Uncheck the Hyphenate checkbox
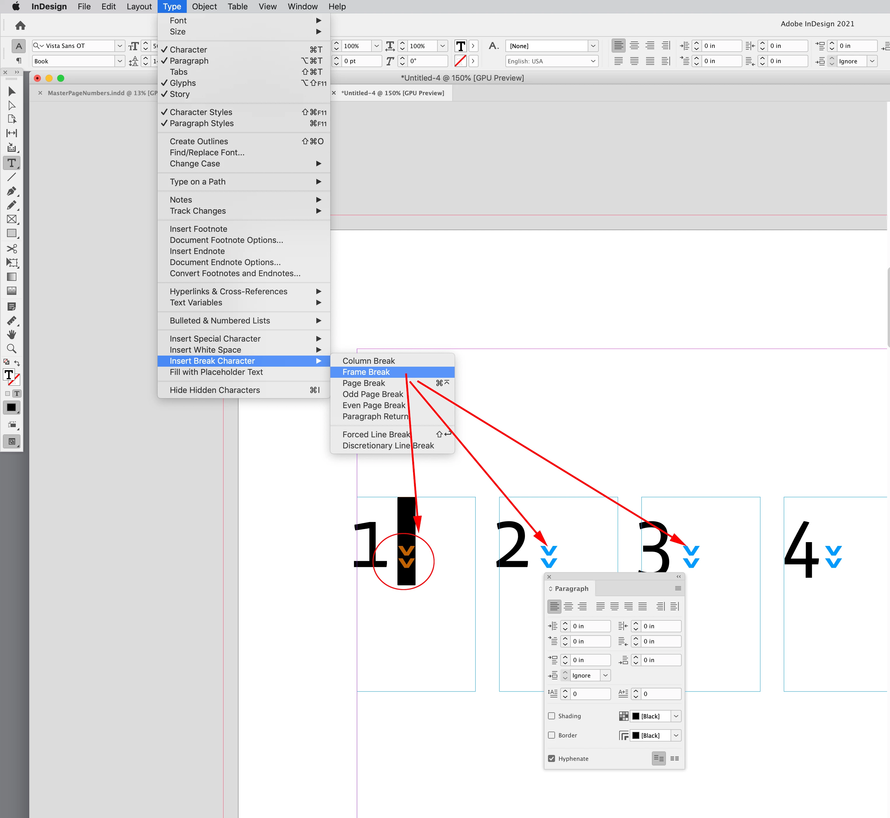890x818 pixels. (552, 758)
